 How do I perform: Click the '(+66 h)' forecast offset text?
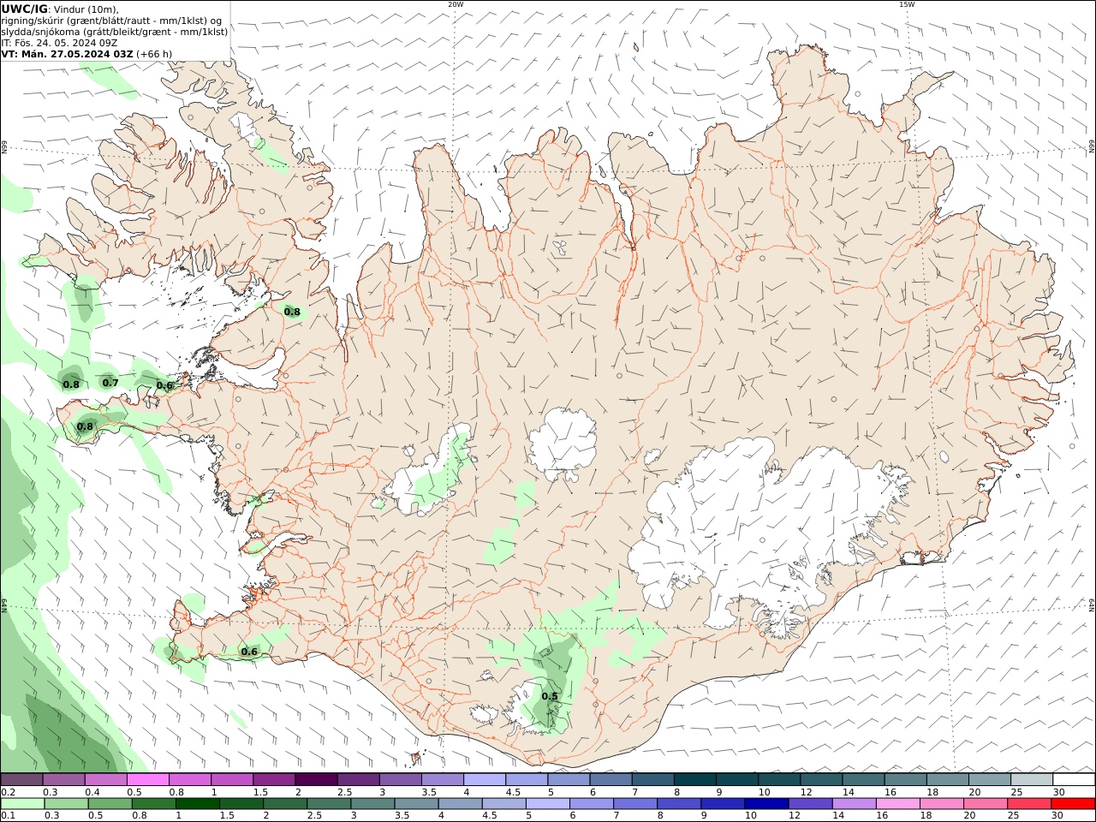tap(154, 53)
